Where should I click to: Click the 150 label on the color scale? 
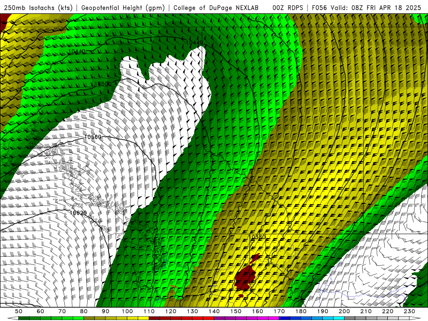pos(236,311)
